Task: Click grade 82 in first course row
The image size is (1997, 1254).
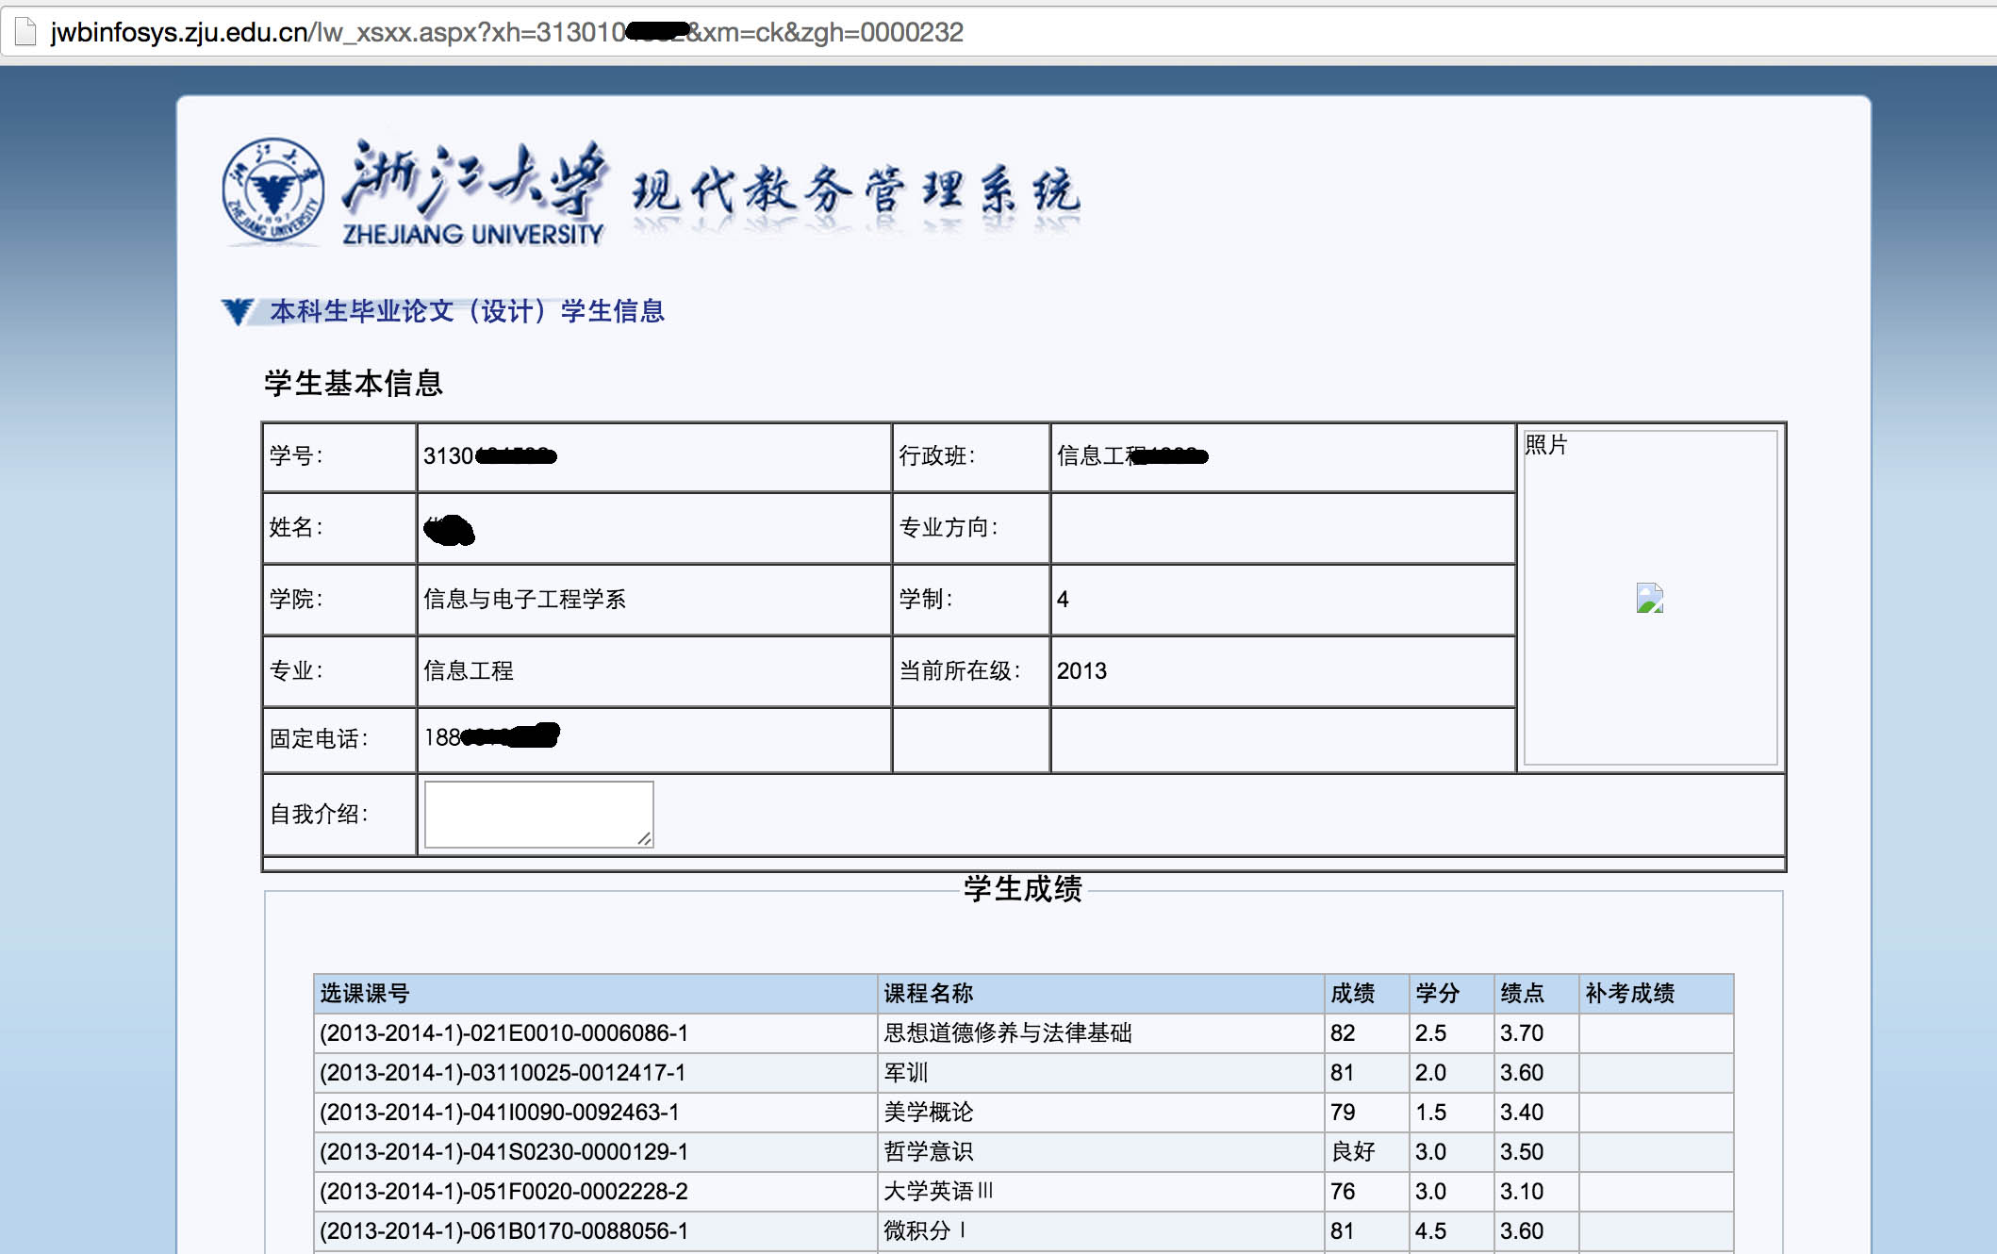Action: tap(1343, 1033)
